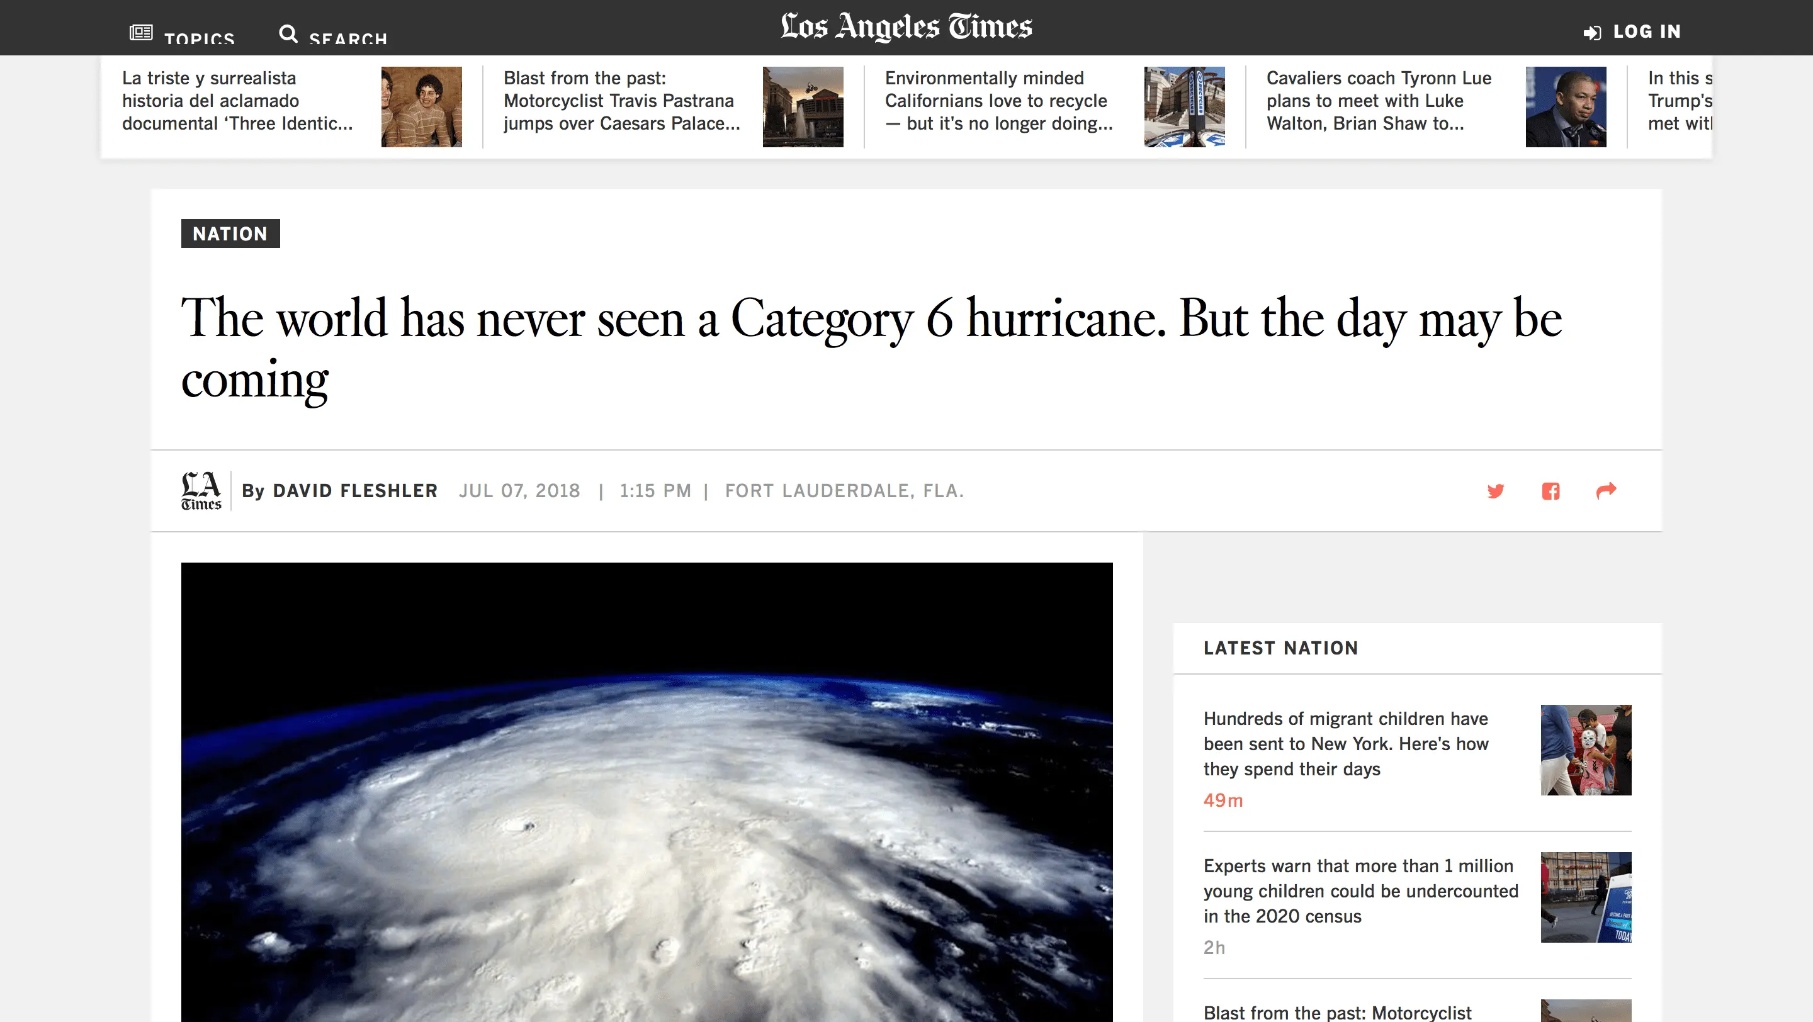Image resolution: width=1813 pixels, height=1022 pixels.
Task: Click the LOG IN button
Action: tap(1646, 31)
